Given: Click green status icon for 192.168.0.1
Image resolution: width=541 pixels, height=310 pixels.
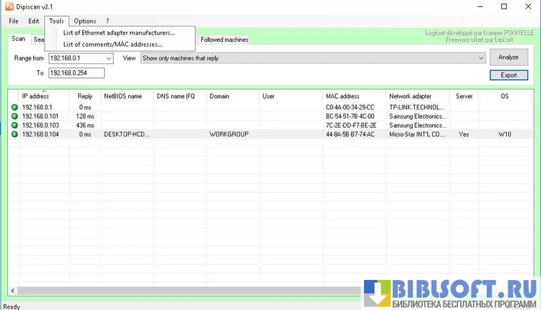Looking at the screenshot, I should tap(15, 107).
